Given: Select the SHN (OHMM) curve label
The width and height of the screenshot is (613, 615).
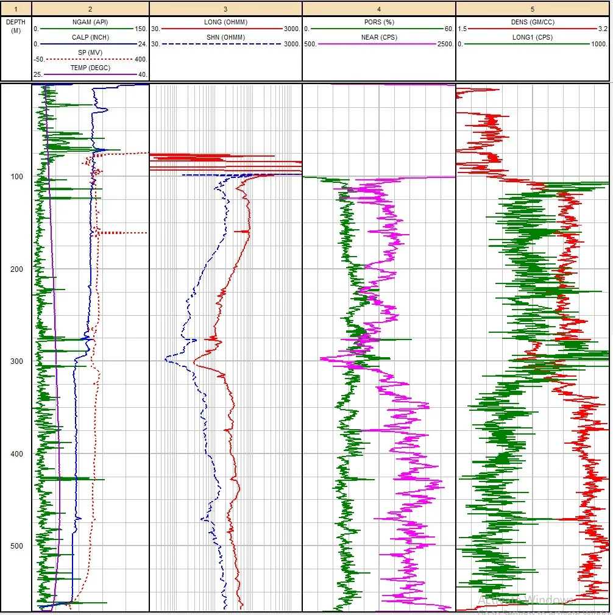Looking at the screenshot, I should click(x=225, y=37).
